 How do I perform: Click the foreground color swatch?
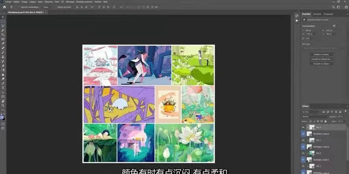2,117
